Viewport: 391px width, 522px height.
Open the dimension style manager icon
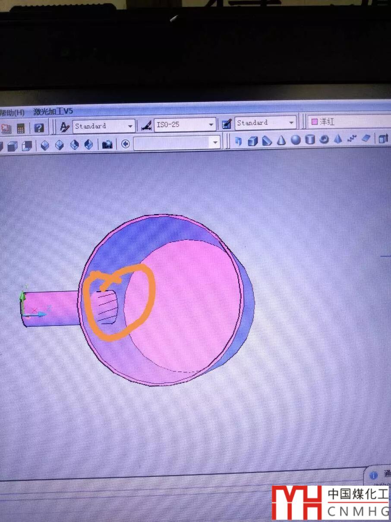[x=147, y=125]
